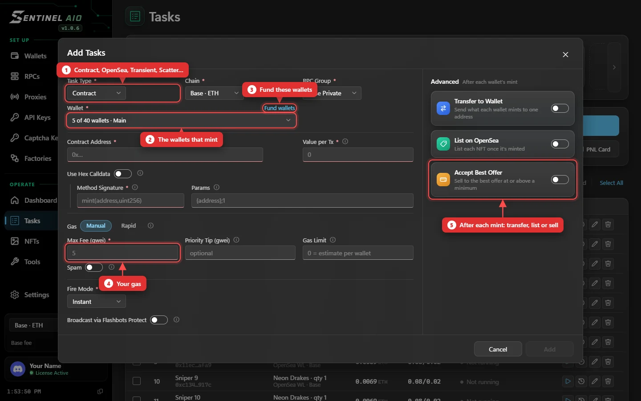Switch gas mode to Rapid
The height and width of the screenshot is (401, 641).
pos(129,226)
